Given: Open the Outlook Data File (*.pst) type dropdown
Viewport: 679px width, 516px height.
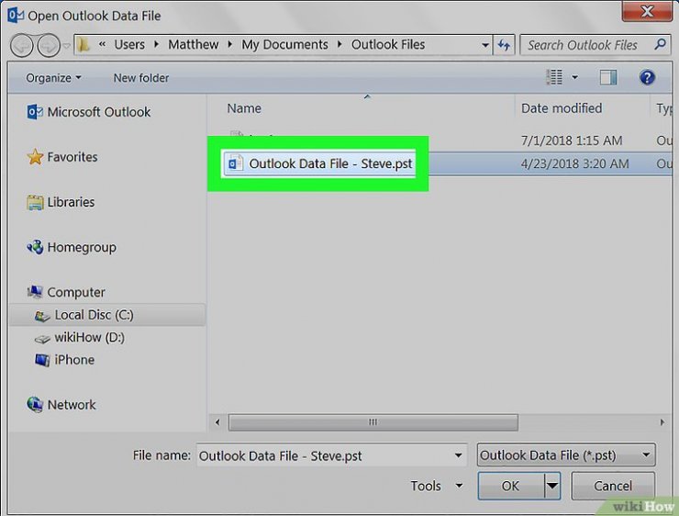Looking at the screenshot, I should (565, 454).
